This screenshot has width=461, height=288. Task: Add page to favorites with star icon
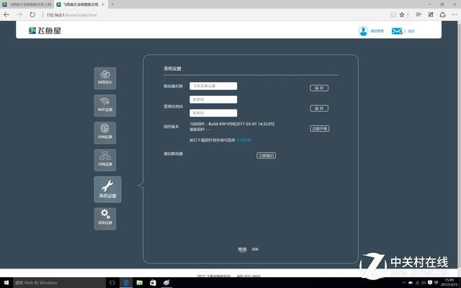(x=402, y=14)
